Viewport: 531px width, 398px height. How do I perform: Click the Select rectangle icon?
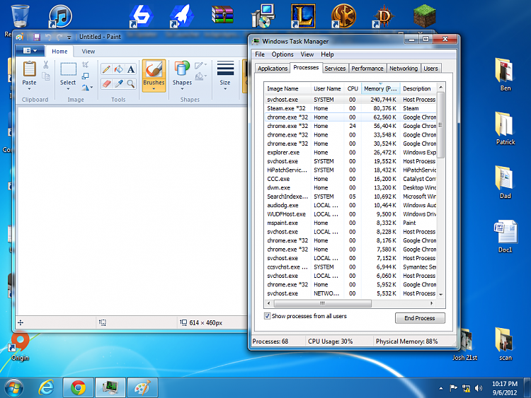coord(68,69)
